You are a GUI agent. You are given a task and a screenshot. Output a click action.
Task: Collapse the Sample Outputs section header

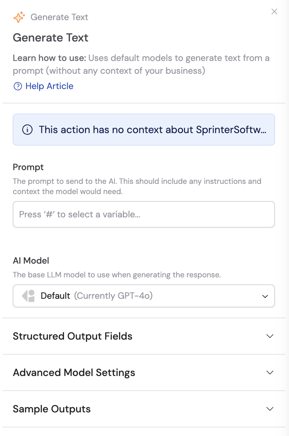point(52,409)
